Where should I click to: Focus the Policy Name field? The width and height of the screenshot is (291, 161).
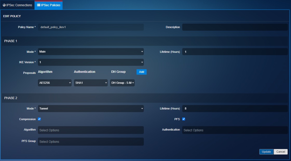click(91, 27)
